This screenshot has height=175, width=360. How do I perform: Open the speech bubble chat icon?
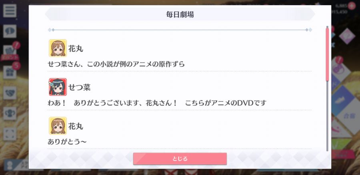(x=10, y=31)
